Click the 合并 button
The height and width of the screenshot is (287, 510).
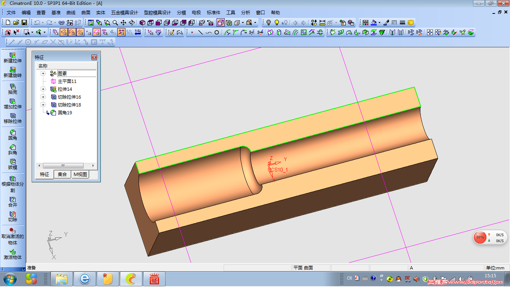pos(13,202)
